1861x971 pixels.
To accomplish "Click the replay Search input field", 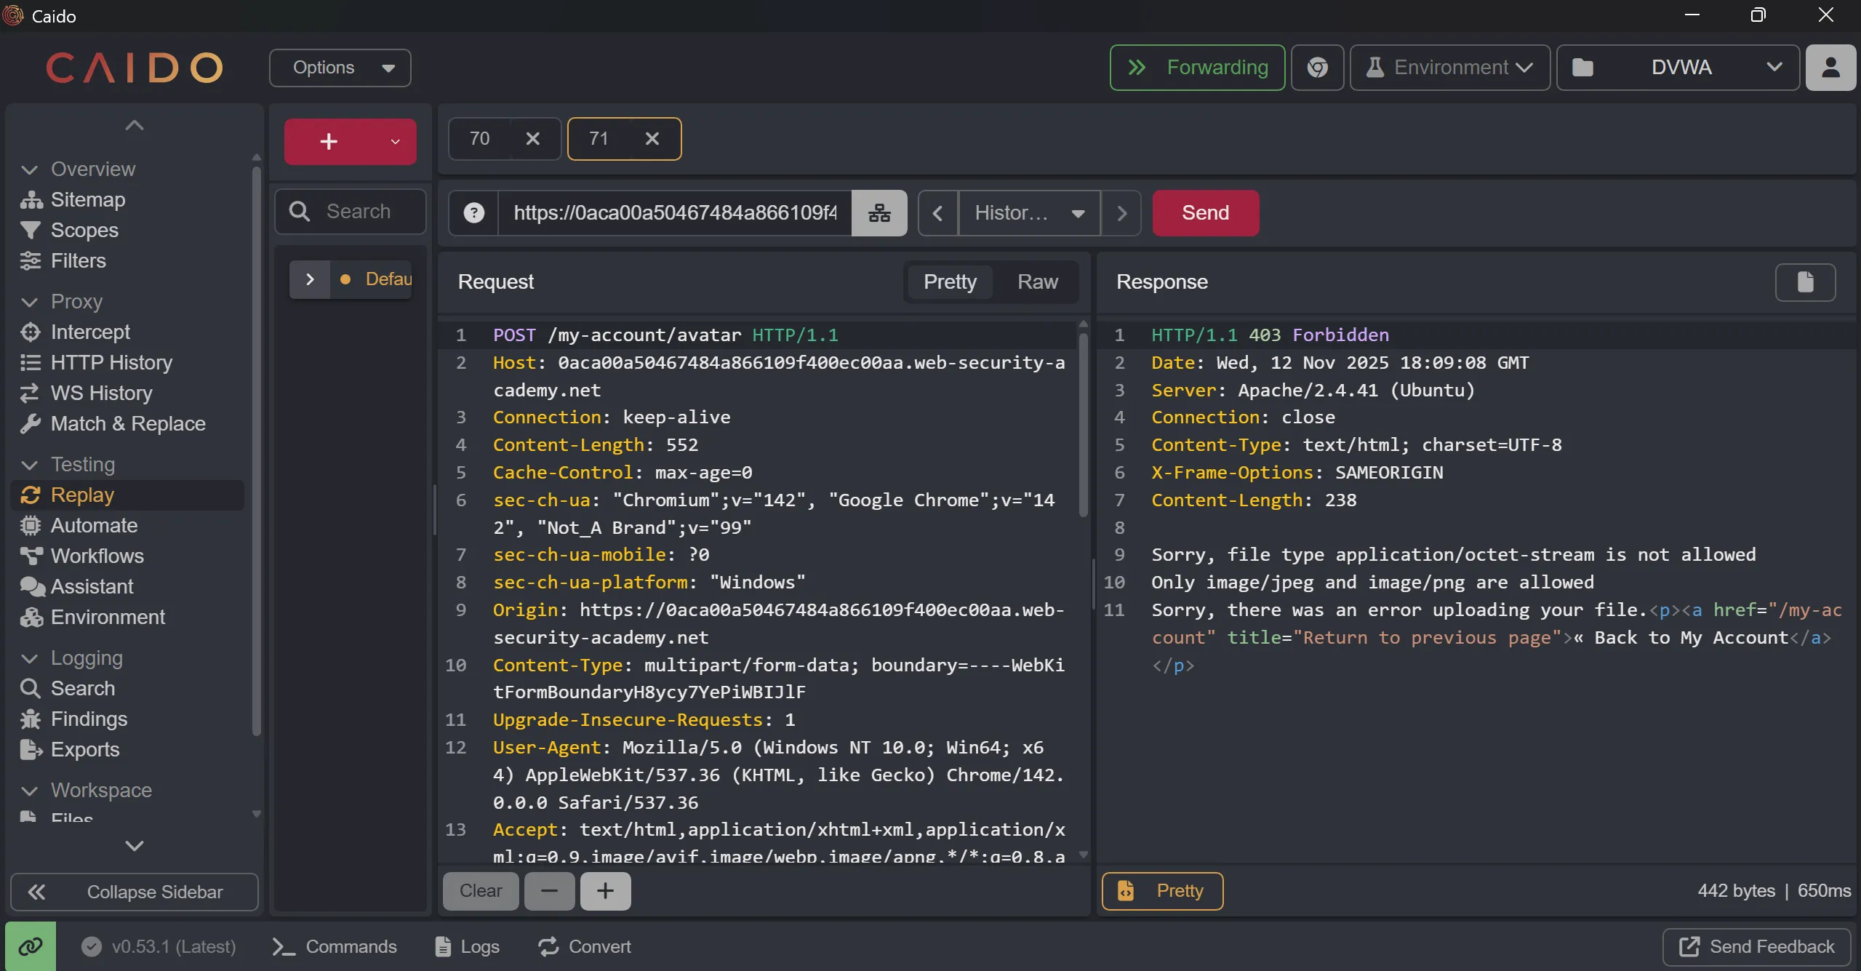I will 359,212.
